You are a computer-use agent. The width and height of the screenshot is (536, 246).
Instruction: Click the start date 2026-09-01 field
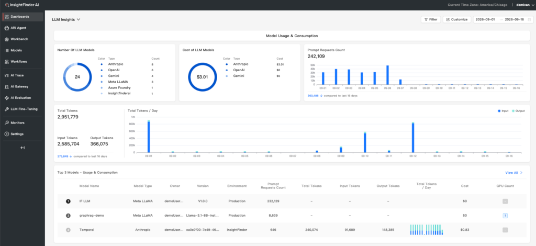[485, 19]
